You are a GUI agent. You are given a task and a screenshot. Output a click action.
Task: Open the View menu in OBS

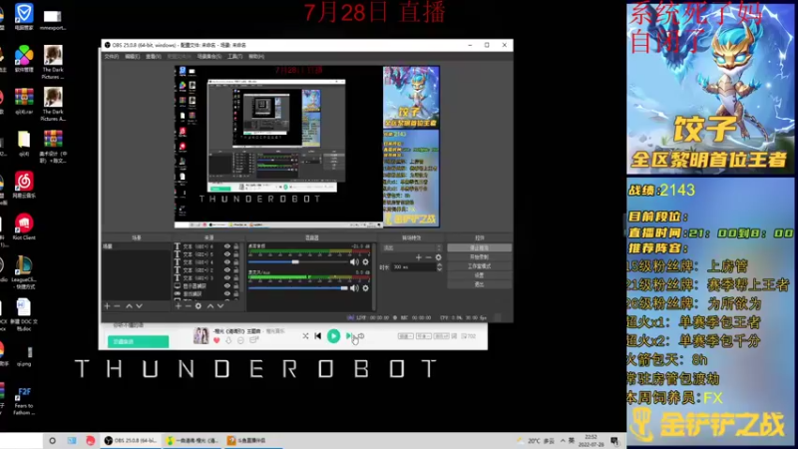[154, 57]
